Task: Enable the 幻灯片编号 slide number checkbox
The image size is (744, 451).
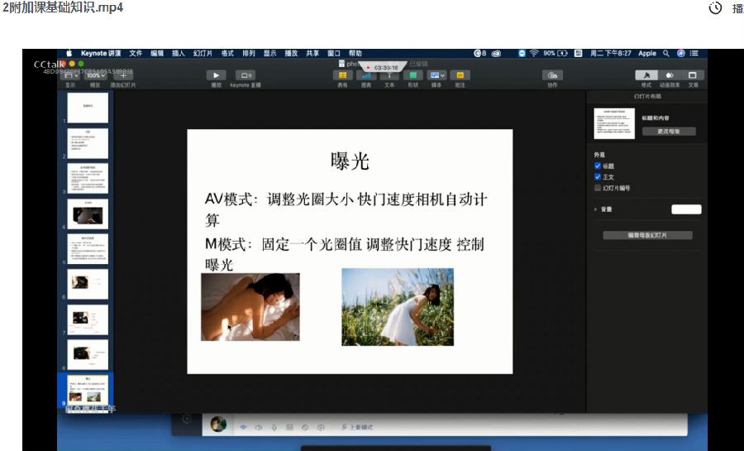Action: [598, 188]
